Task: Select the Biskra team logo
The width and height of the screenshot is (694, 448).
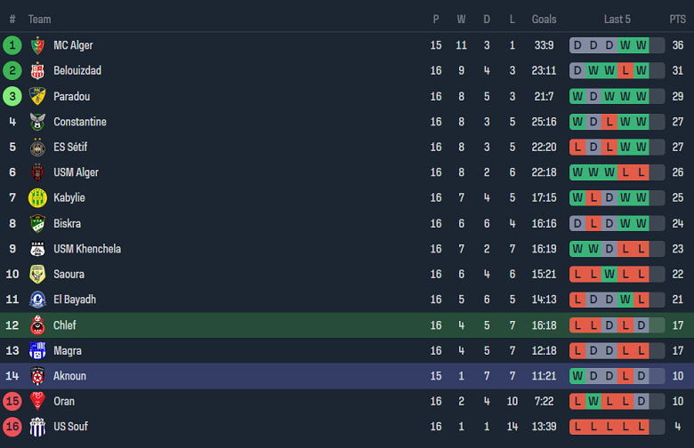Action: click(37, 223)
